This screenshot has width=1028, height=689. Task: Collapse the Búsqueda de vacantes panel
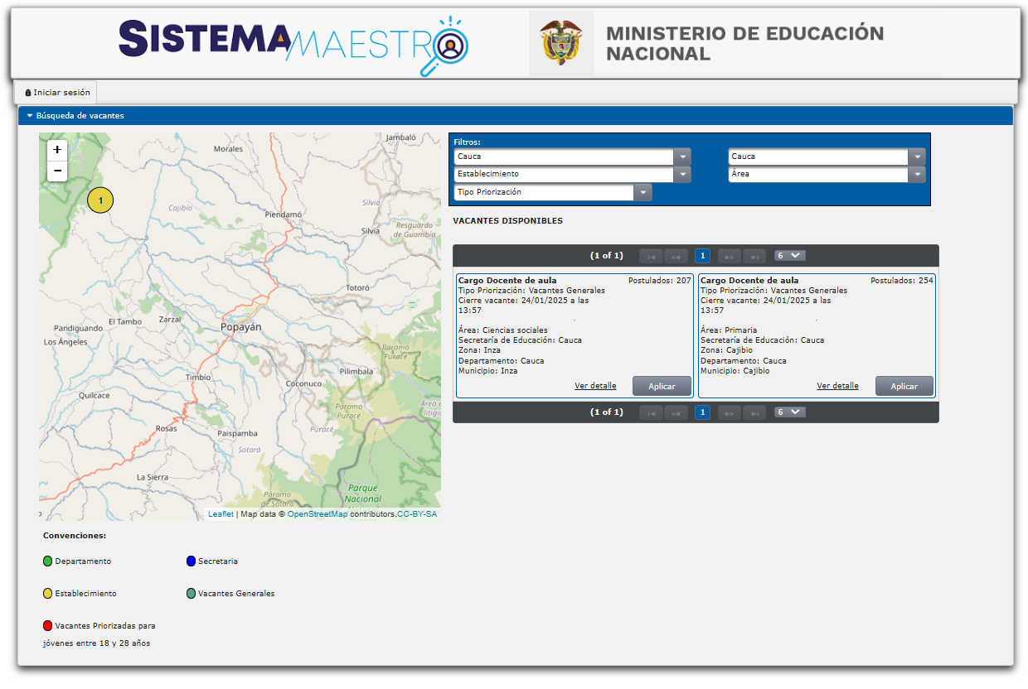coord(30,116)
